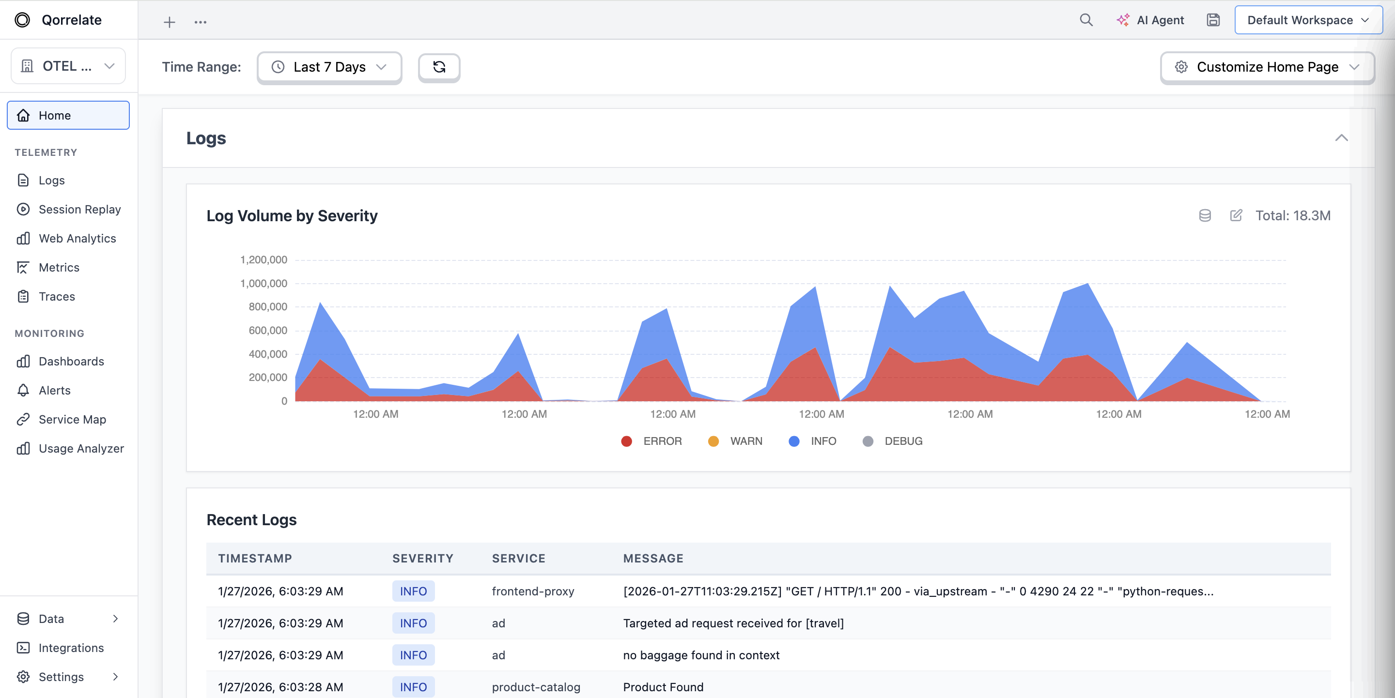This screenshot has height=698, width=1395.
Task: Go to Dashboards under Monitoring
Action: [71, 362]
